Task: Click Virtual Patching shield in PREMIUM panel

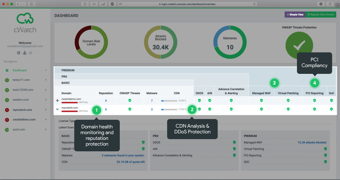Action: click(x=325, y=149)
